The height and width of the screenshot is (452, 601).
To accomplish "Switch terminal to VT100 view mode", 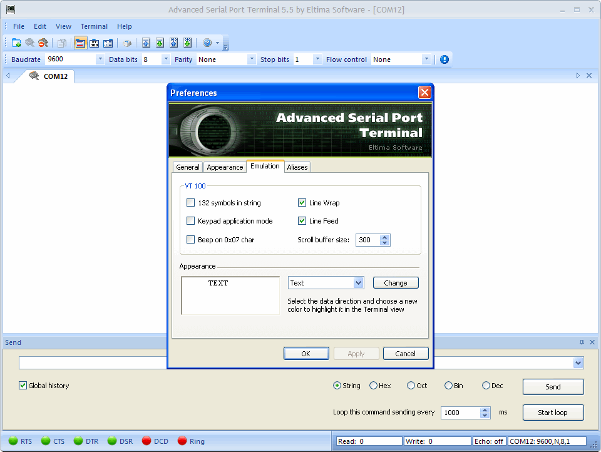I will (x=95, y=43).
